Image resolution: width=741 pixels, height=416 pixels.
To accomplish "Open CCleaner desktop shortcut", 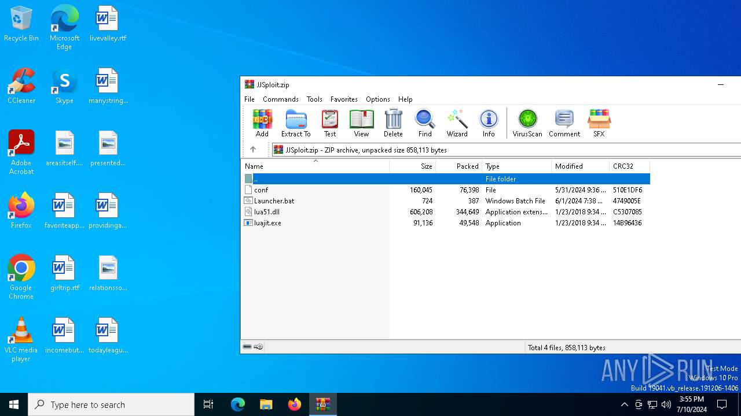I will [x=21, y=86].
